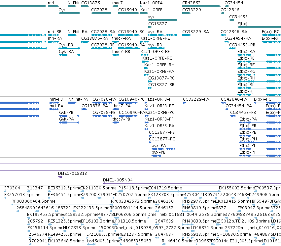Select EST RP003060464.5prime

[33, 201]
